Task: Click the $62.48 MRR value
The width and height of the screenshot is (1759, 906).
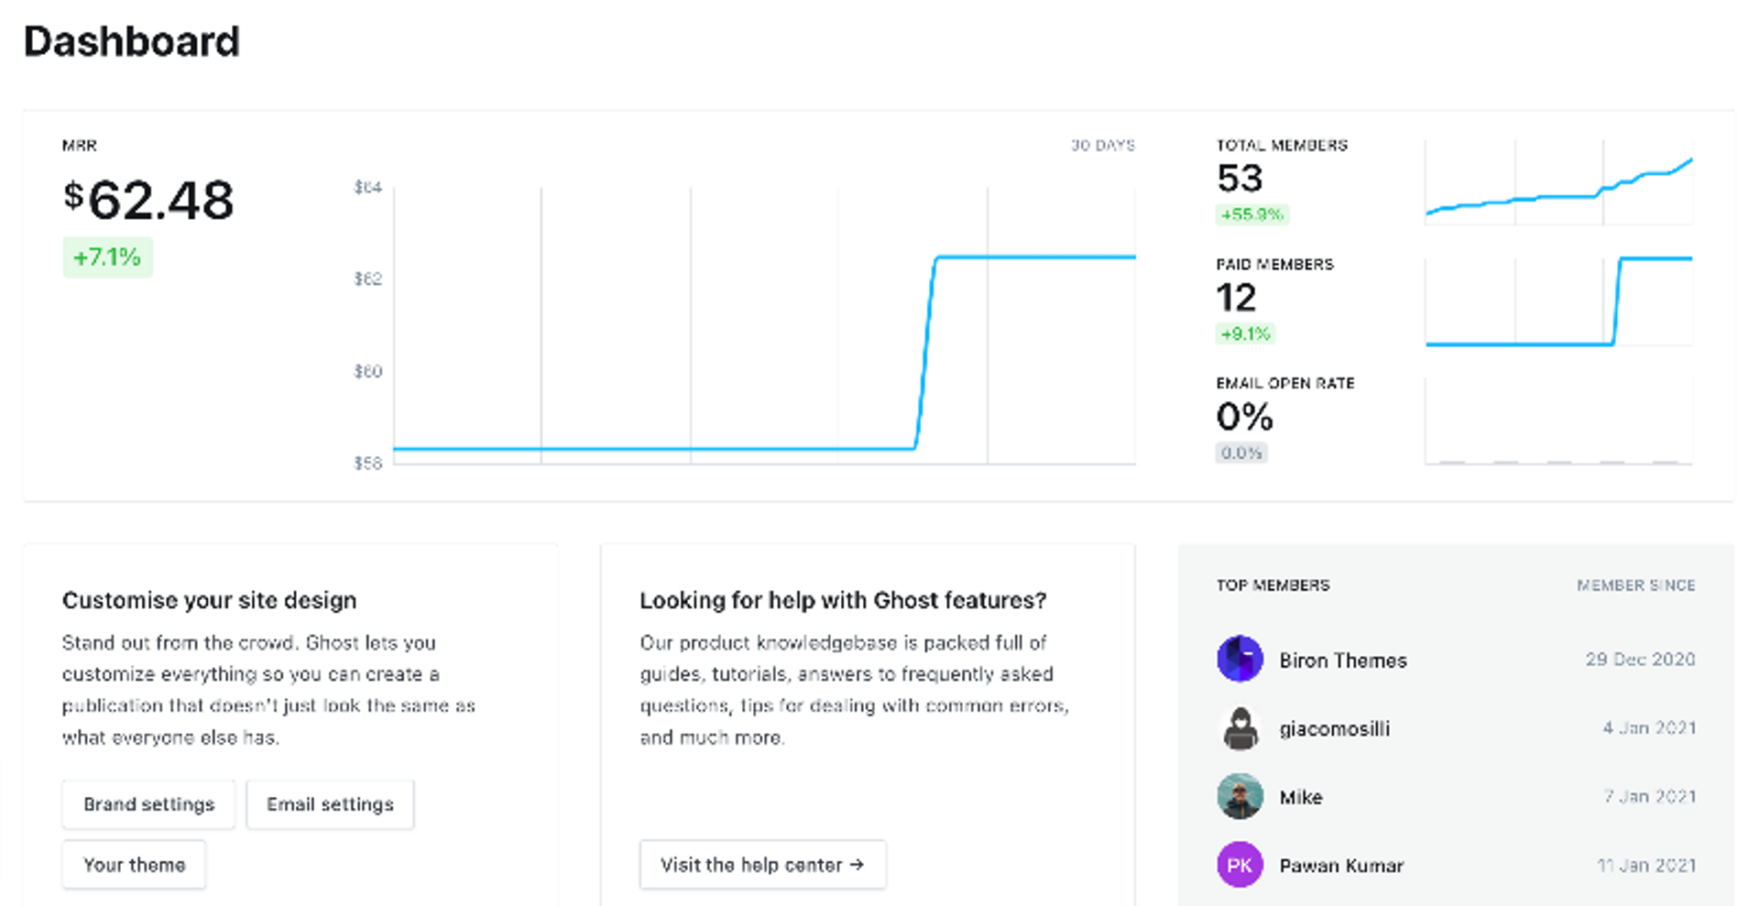Action: tap(148, 200)
